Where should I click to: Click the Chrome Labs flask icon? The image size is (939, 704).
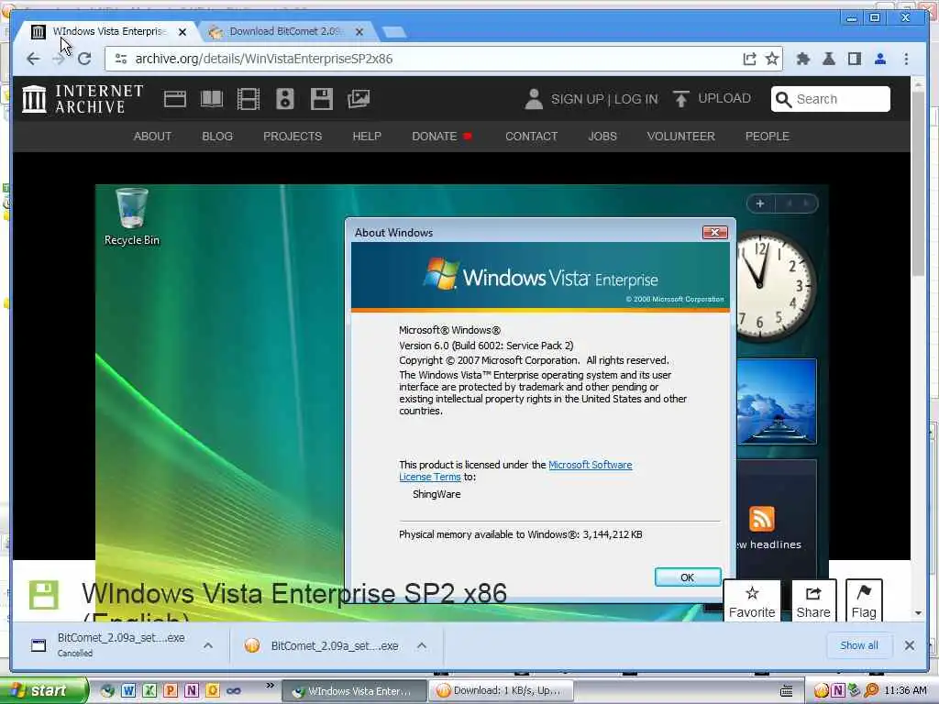[829, 59]
